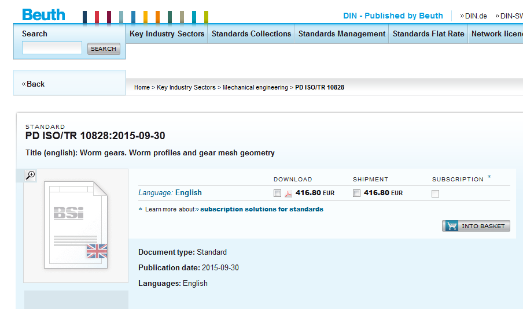Add item with INTO BASKET button
The image size is (523, 309).
coord(476,226)
